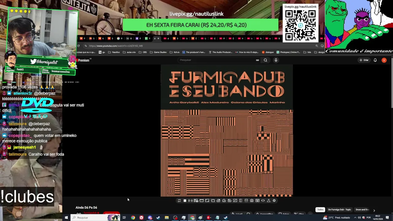This screenshot has height=221, width=393.
Task: Toggle the loop button in player toolbar
Action: tap(179, 200)
